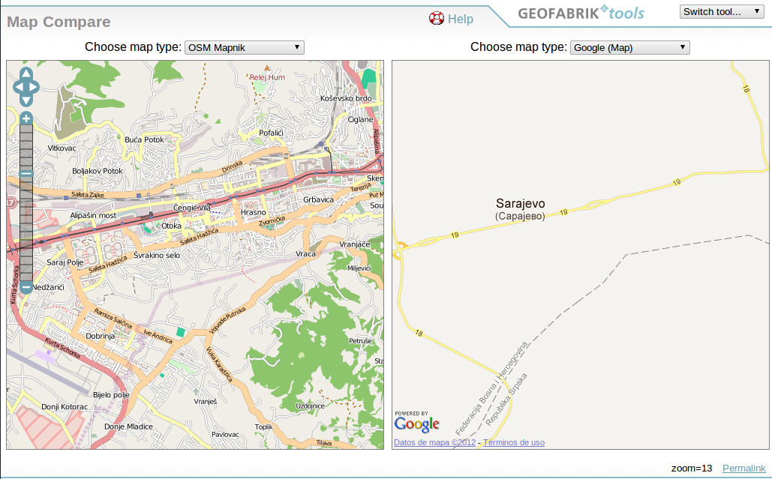The image size is (772, 479).
Task: Click the Dobrinja label on OSM map
Action: click(x=101, y=337)
